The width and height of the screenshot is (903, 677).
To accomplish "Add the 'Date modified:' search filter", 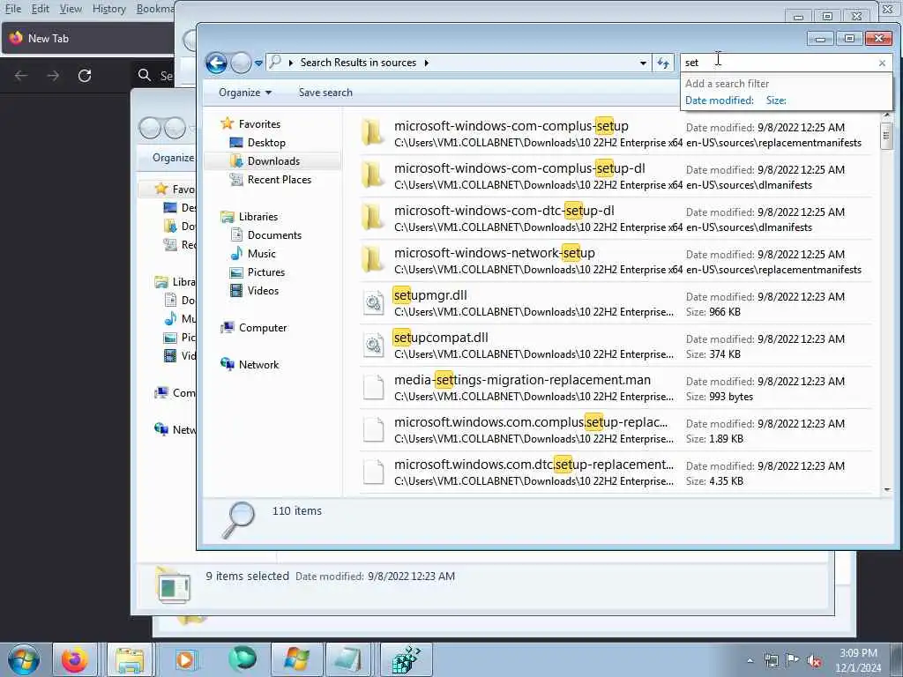I will 720,100.
